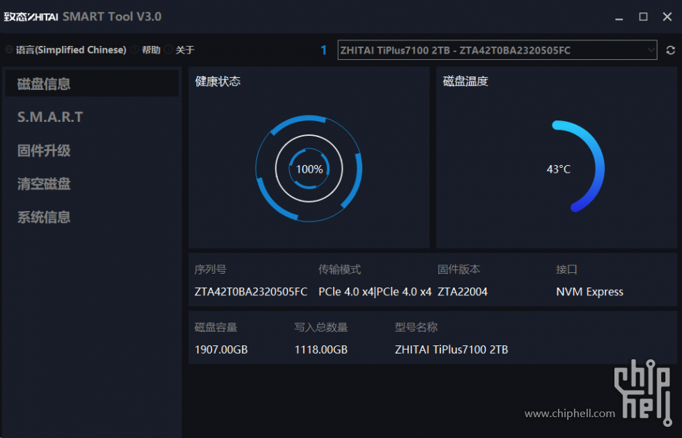Click the 100% health status reading
682x438 pixels.
pyautogui.click(x=309, y=169)
